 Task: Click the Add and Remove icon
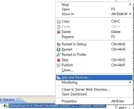click(59, 78)
